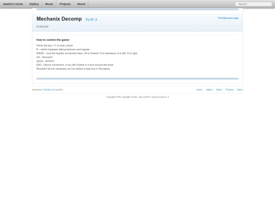Viewport: 275px width, 206px height.
Task: Click the 'WASD - Just the regular movement' line
Action: (87, 53)
